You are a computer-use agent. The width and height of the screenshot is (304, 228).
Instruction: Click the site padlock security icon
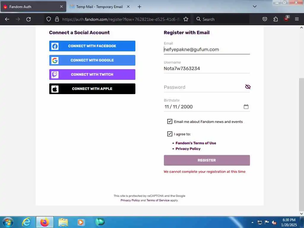coord(57,19)
